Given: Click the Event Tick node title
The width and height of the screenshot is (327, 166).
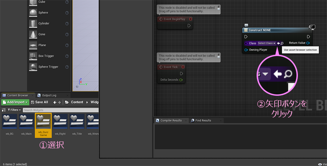Looking at the screenshot, I should [x=171, y=67].
